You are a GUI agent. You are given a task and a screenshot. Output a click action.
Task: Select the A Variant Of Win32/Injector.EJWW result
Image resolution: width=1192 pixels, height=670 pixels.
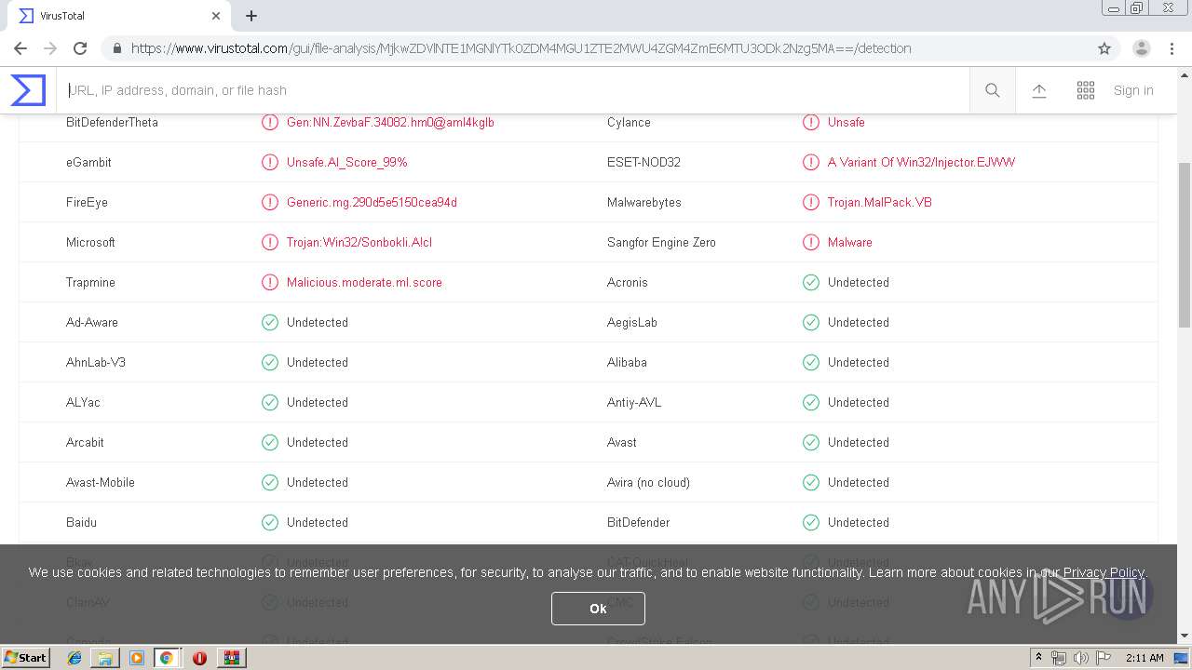click(921, 162)
